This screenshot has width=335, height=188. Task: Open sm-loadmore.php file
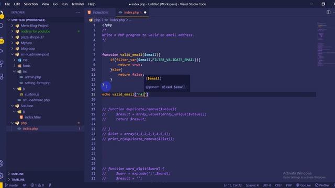(x=36, y=100)
